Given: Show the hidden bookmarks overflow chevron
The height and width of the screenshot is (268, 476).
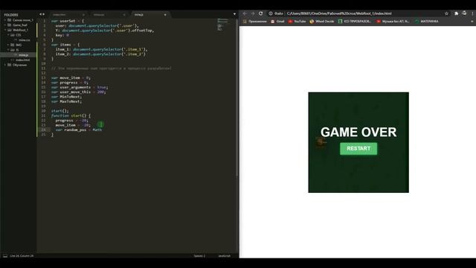Looking at the screenshot, I should [472, 22].
